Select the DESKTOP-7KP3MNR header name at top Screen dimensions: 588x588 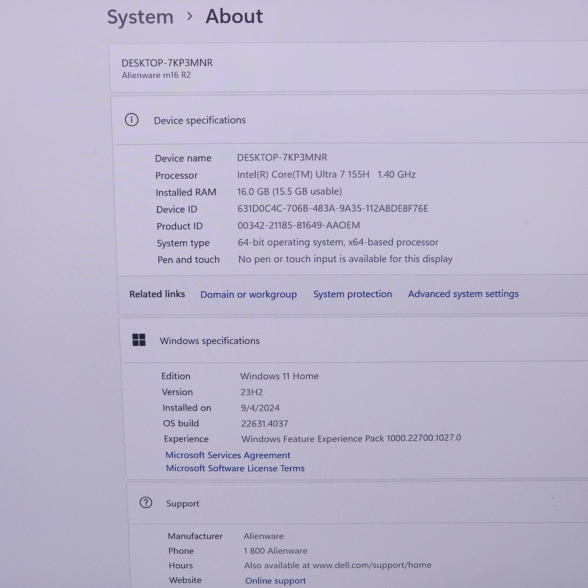point(167,63)
